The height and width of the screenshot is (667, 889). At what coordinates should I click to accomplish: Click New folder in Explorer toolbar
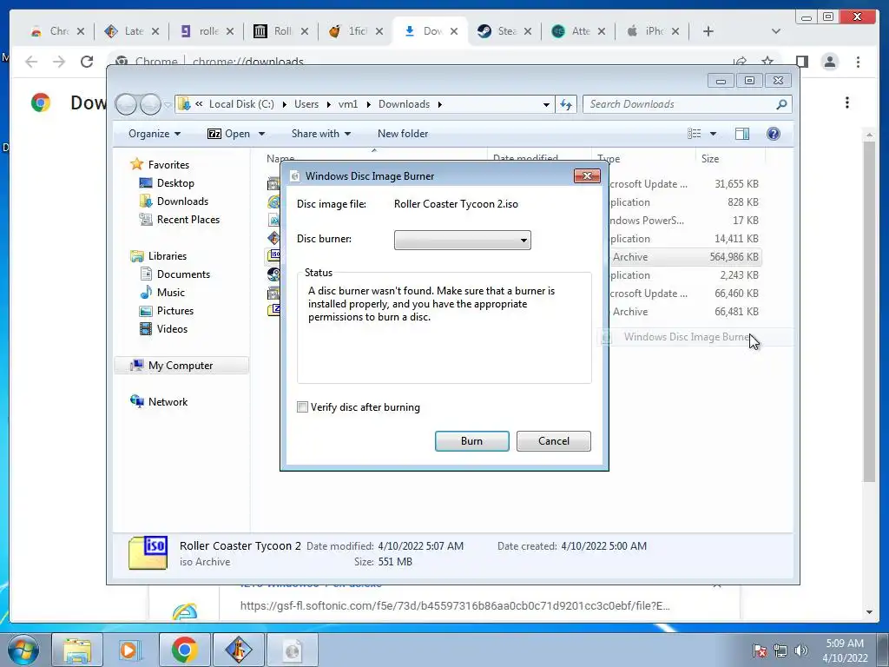403,134
